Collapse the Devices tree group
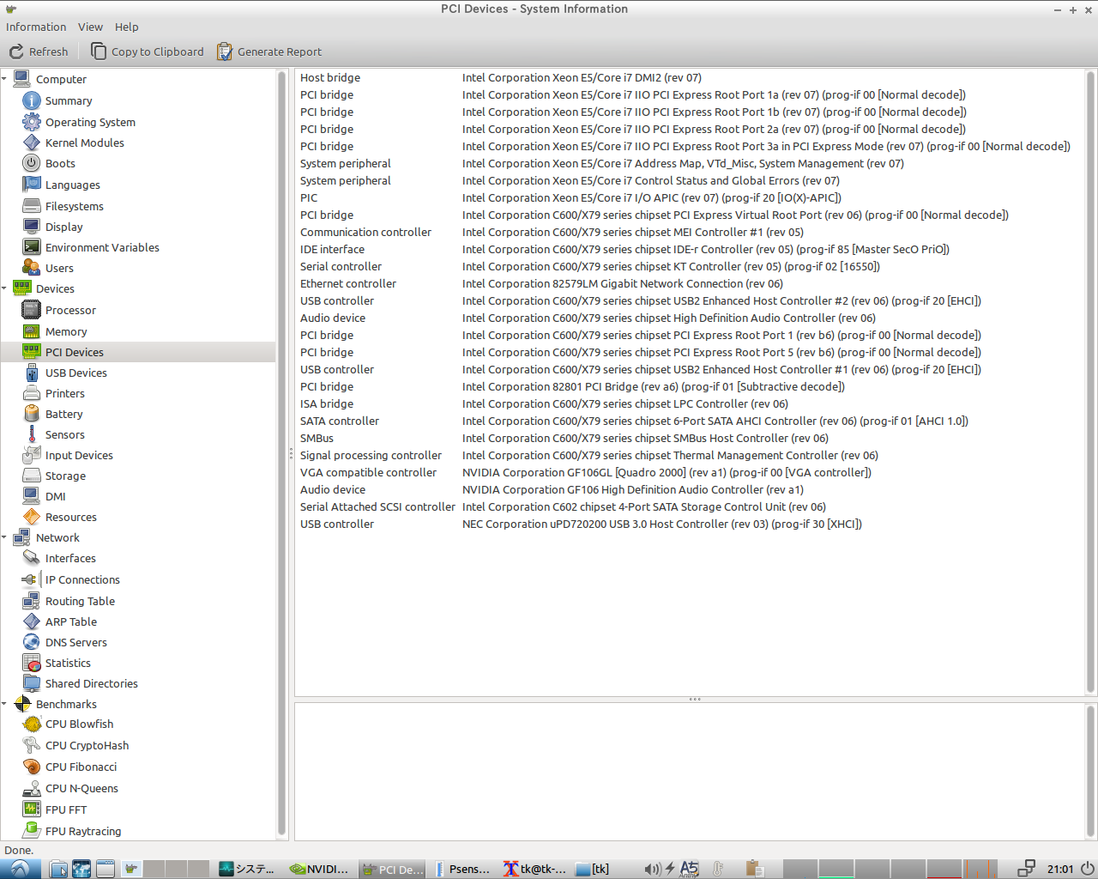Screen dimensions: 1098x879 coord(5,288)
